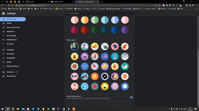Choose the origami panda avatar
This screenshot has width=199, height=111.
pyautogui.click(x=85, y=56)
